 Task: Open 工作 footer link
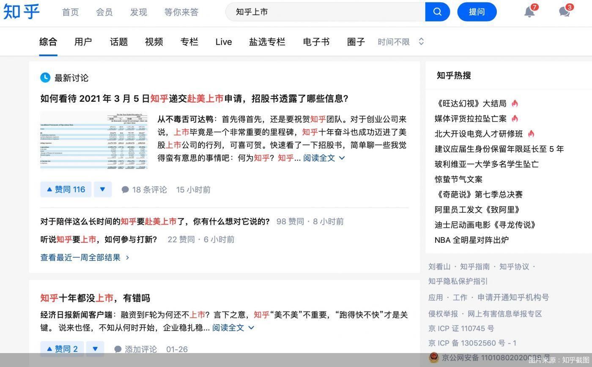coord(460,297)
